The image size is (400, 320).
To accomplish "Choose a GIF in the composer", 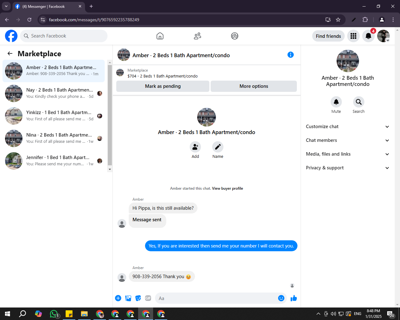I will pos(148,298).
